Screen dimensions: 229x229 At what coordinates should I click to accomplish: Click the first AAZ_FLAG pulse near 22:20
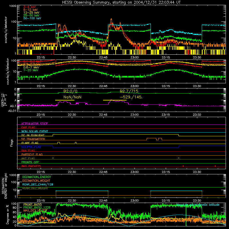[53, 159]
